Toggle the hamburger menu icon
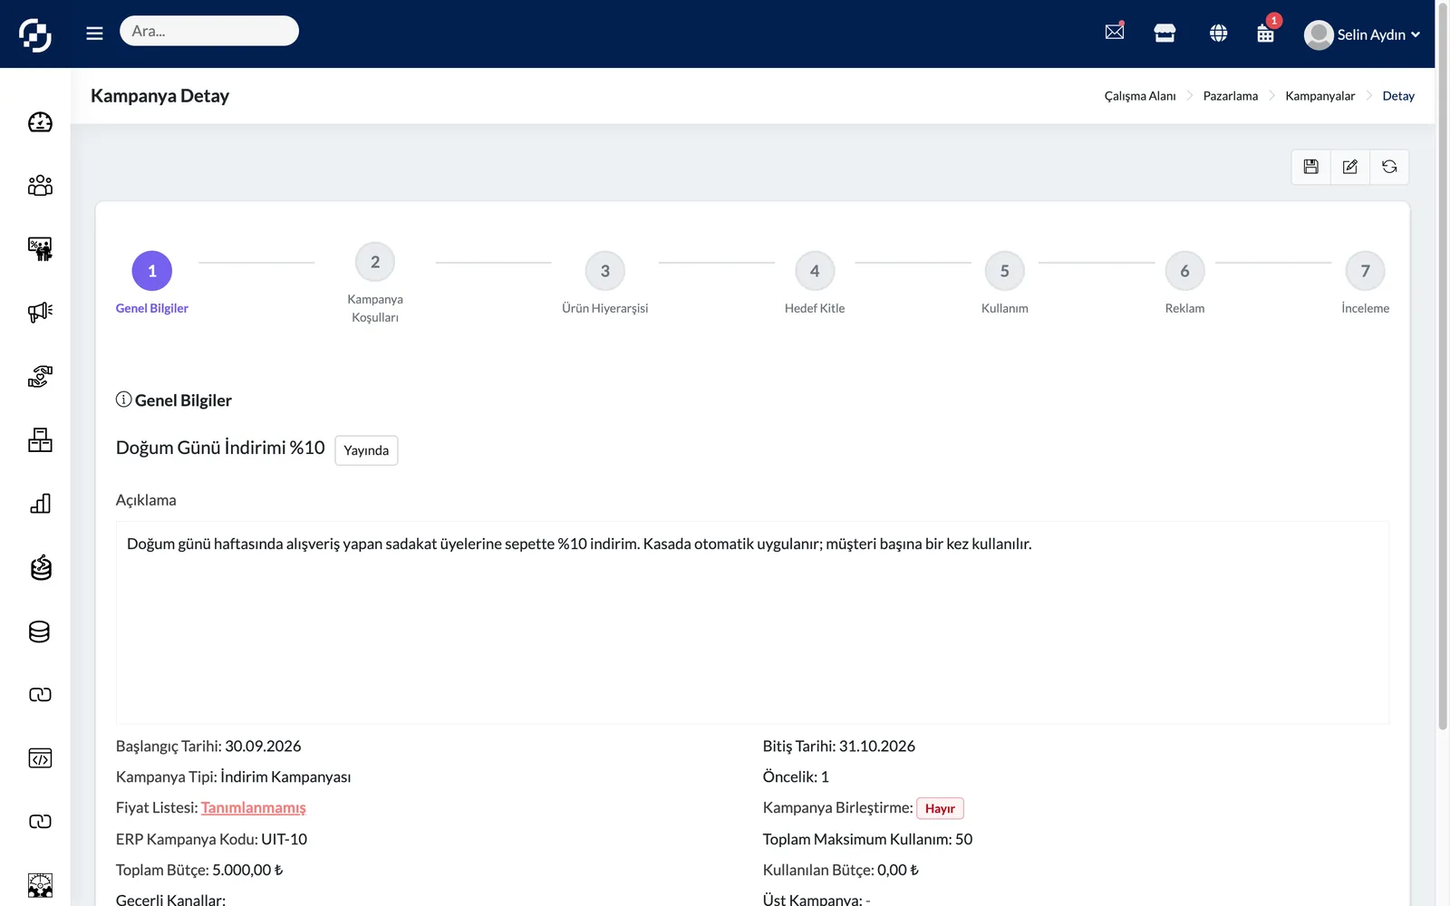Image resolution: width=1450 pixels, height=906 pixels. point(94,34)
